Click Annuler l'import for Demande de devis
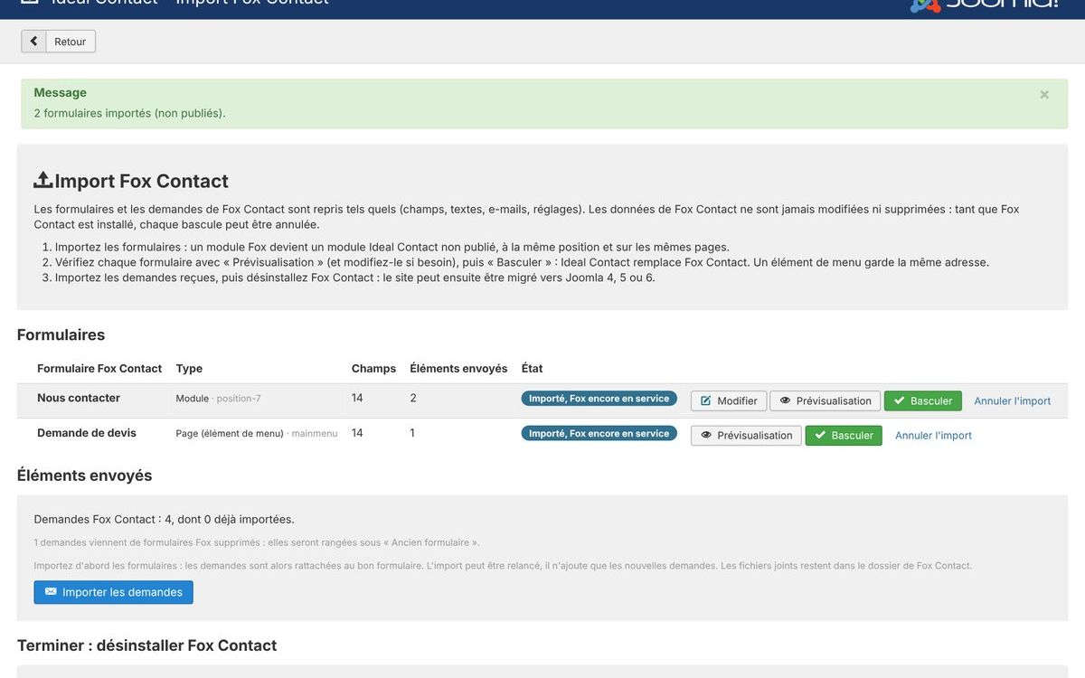Image resolution: width=1085 pixels, height=678 pixels. [933, 435]
